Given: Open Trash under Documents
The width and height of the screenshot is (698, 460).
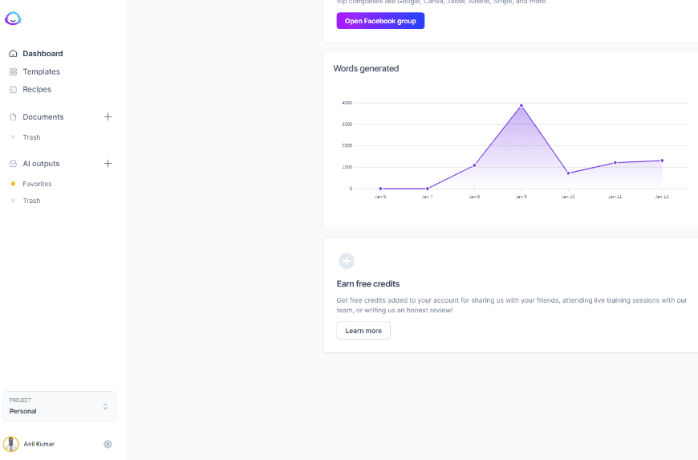Looking at the screenshot, I should tap(31, 137).
